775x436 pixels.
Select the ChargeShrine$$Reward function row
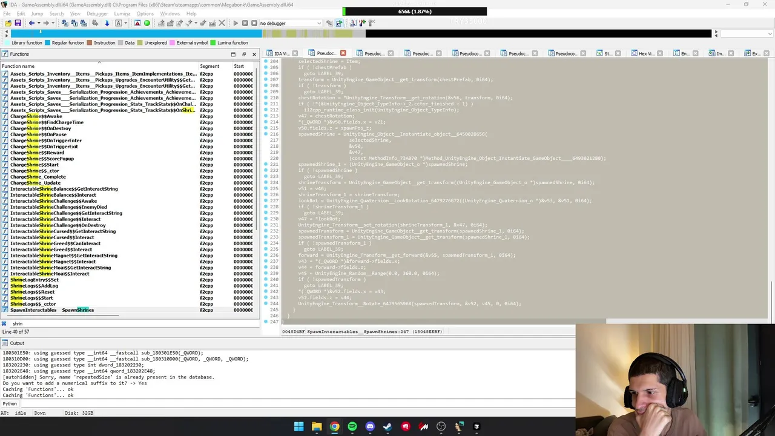tap(127, 153)
